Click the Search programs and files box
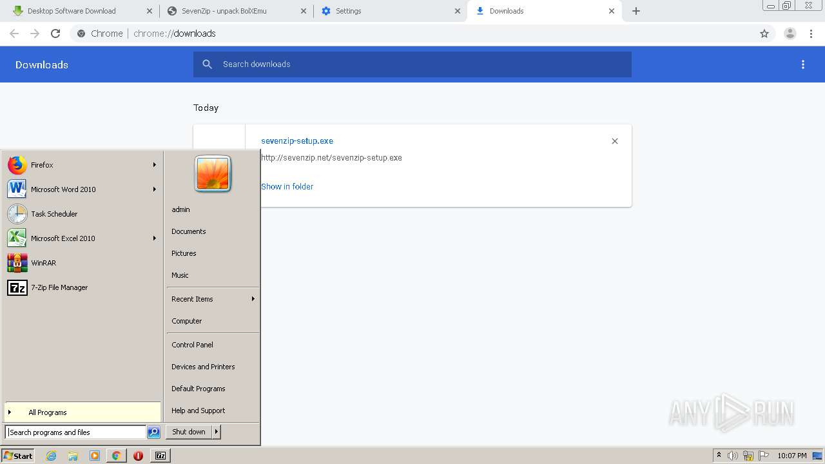This screenshot has width=825, height=464. [x=75, y=432]
